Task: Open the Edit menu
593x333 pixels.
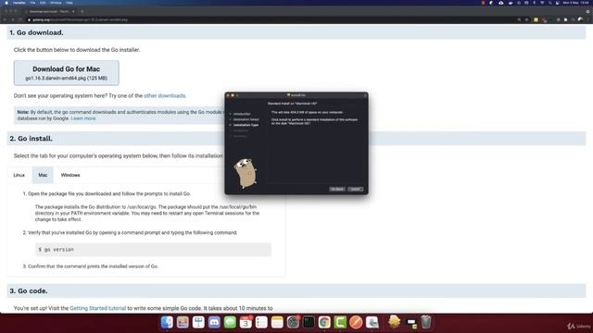Action: tap(43, 3)
